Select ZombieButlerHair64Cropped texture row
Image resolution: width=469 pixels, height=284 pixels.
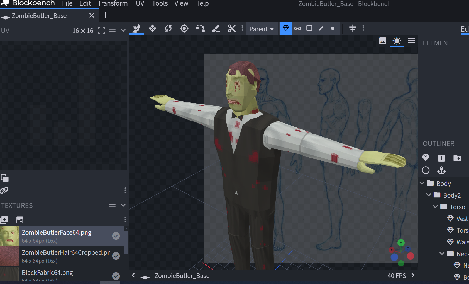tap(62, 256)
